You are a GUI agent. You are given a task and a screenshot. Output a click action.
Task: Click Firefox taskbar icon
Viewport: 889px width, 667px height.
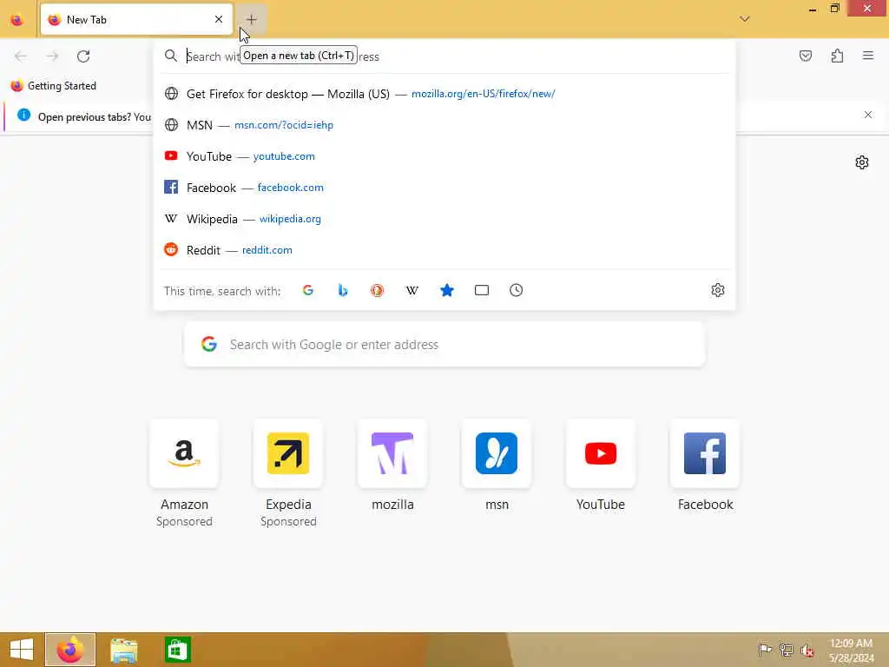click(70, 650)
